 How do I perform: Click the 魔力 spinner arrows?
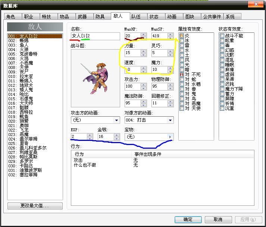(x=170, y=70)
